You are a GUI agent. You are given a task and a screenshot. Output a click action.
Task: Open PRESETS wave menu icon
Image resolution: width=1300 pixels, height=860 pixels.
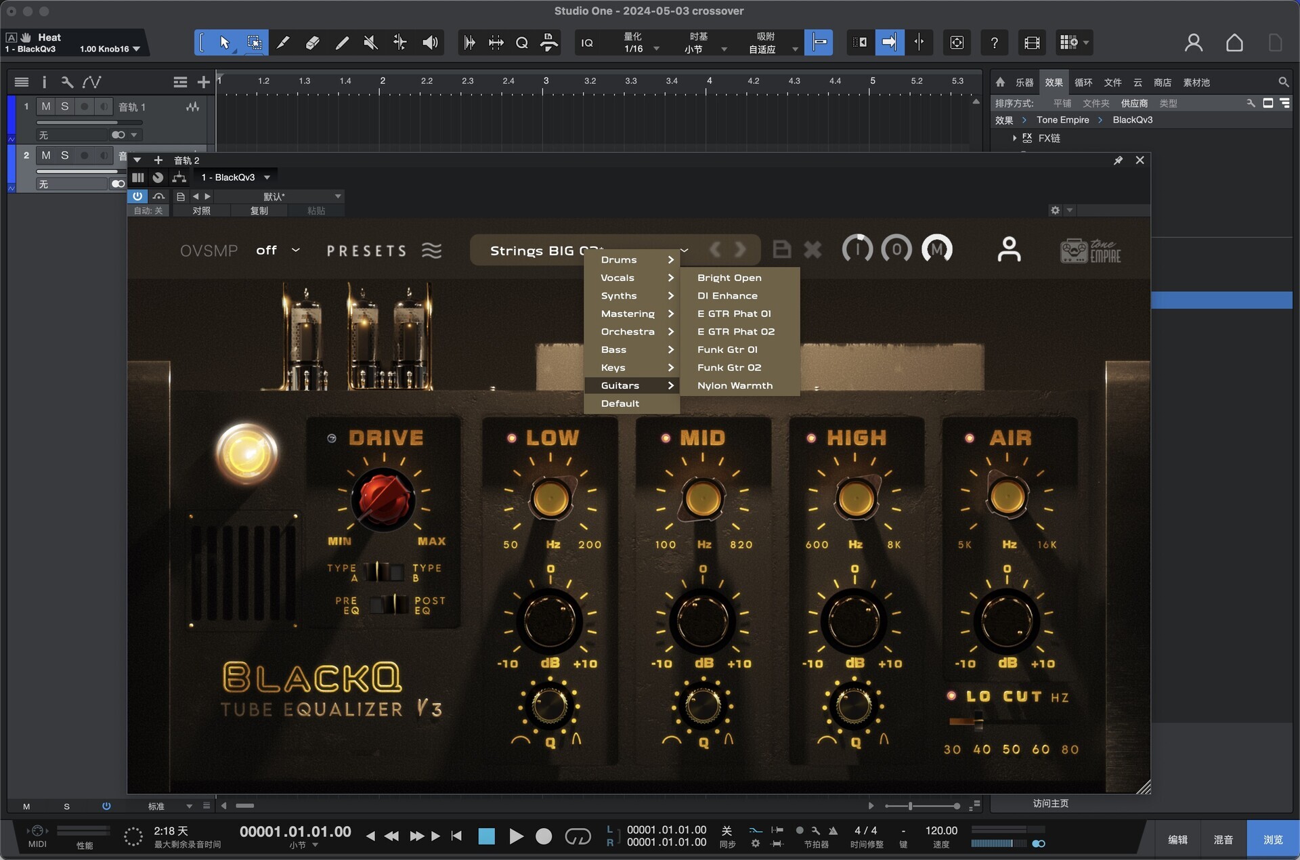tap(432, 251)
